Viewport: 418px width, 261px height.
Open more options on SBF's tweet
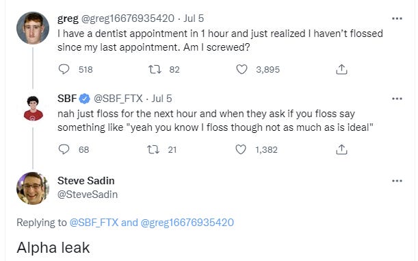pyautogui.click(x=397, y=99)
